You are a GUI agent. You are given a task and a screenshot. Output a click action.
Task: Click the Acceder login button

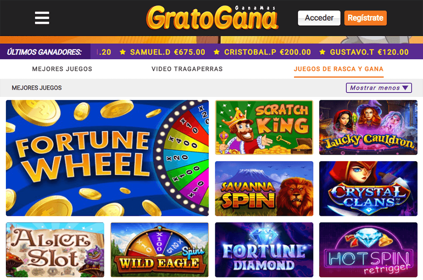pos(319,18)
